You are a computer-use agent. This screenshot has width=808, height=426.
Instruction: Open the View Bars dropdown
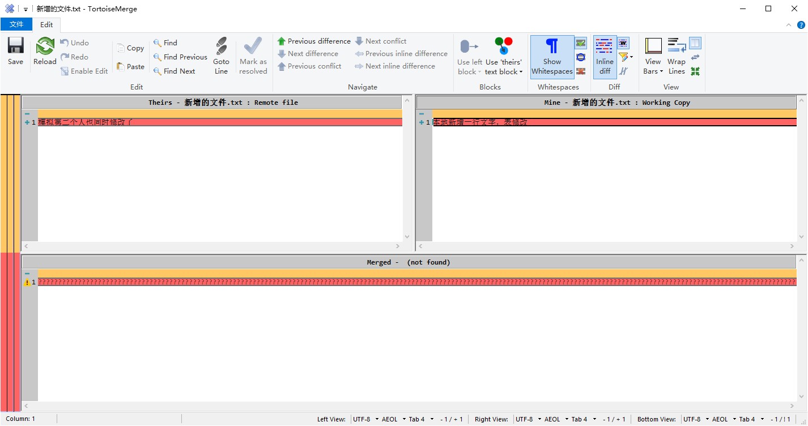(x=653, y=71)
